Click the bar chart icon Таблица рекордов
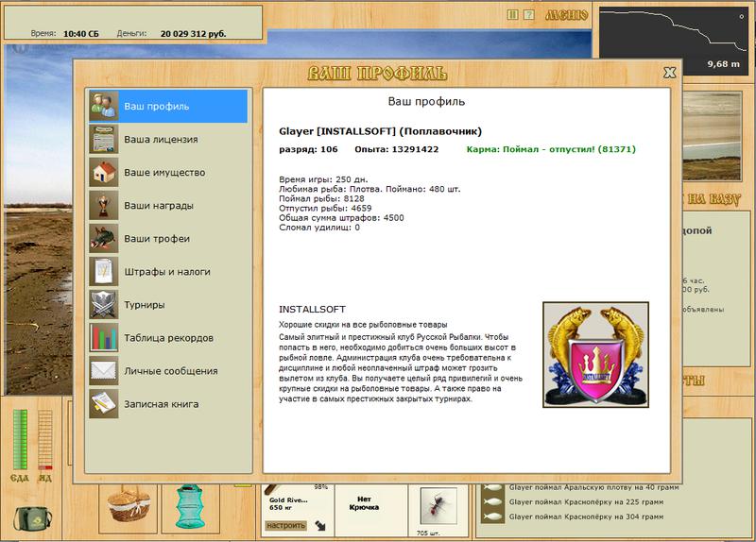Image resolution: width=756 pixels, height=542 pixels. coord(103,338)
